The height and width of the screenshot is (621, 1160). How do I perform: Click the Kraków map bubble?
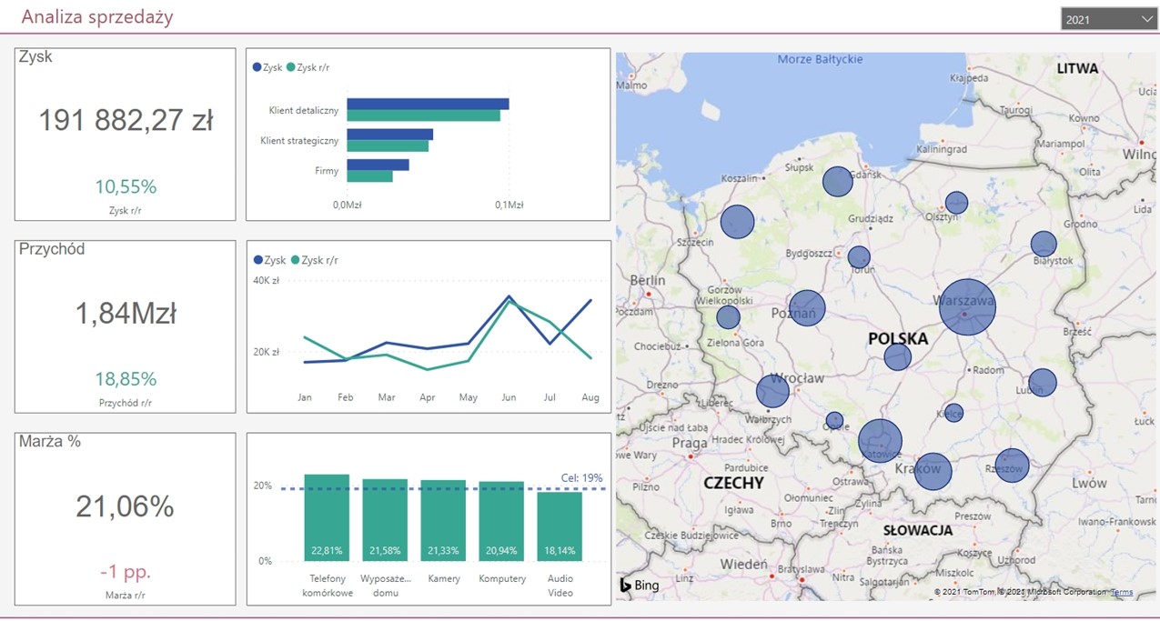[933, 471]
